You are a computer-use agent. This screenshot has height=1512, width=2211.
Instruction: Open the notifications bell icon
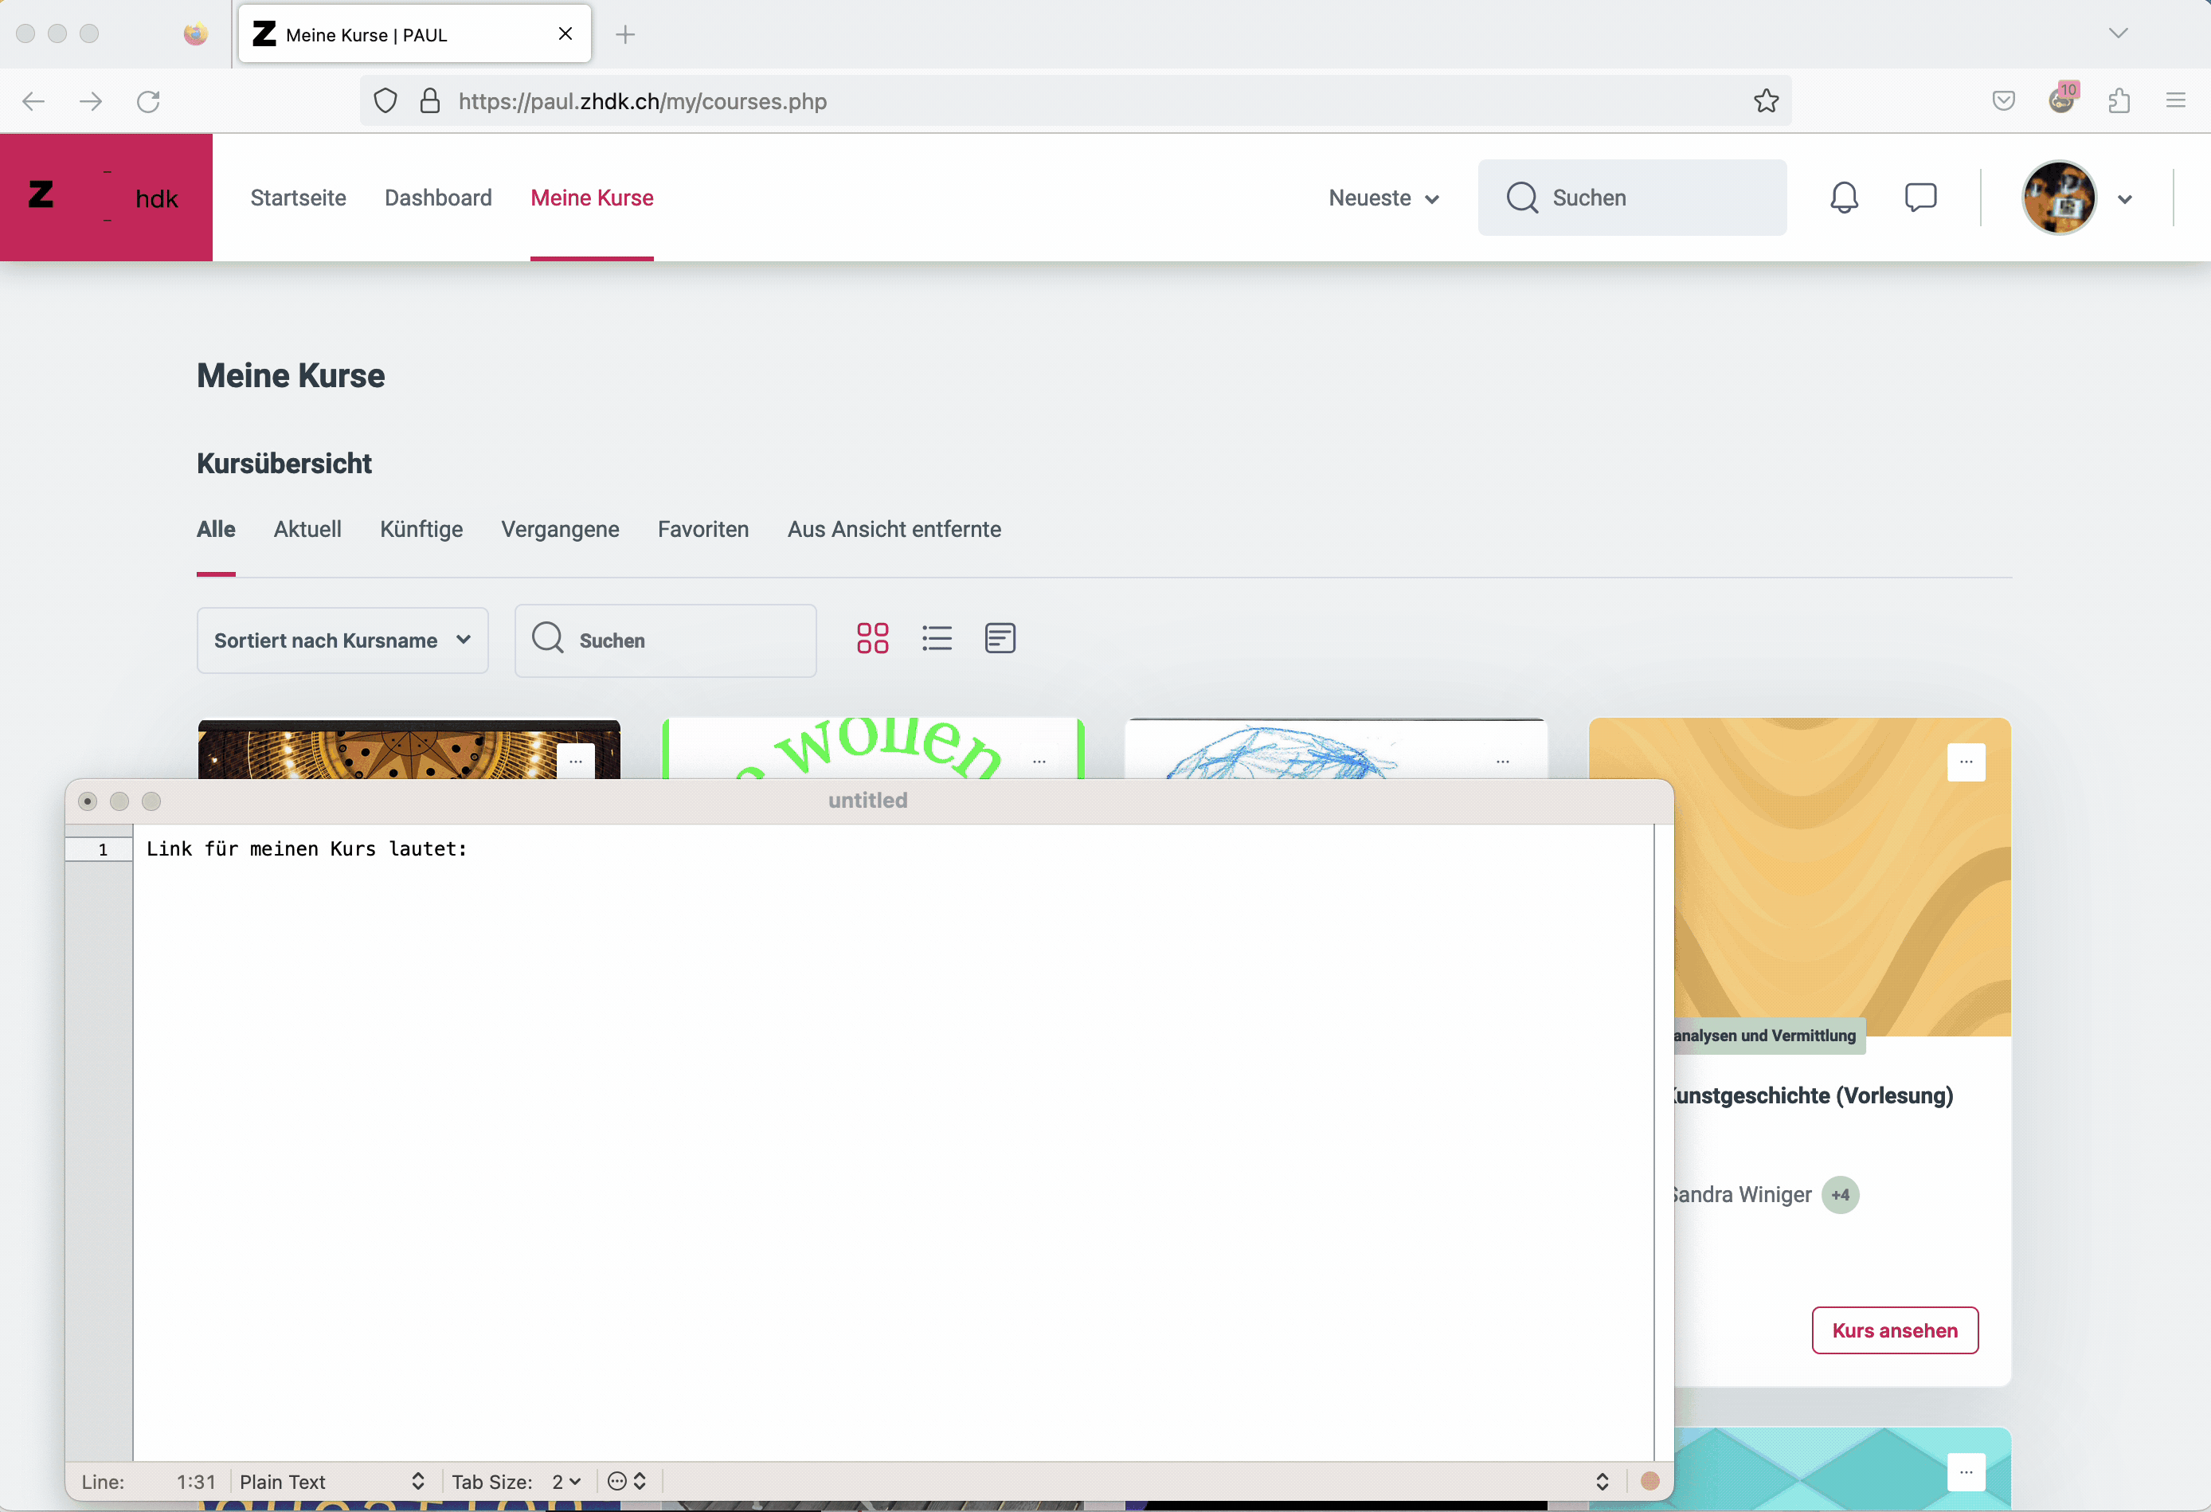(1843, 197)
